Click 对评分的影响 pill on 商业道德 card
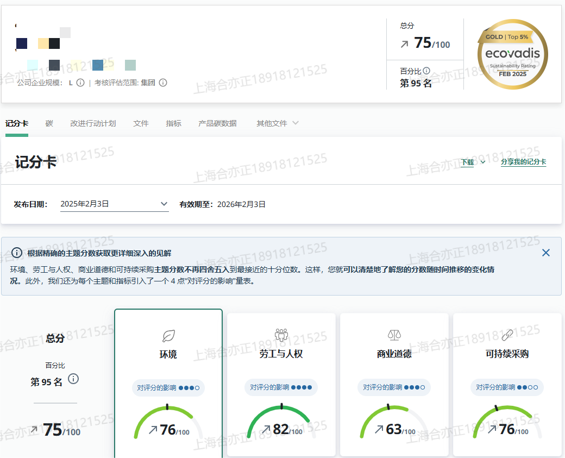 point(394,387)
